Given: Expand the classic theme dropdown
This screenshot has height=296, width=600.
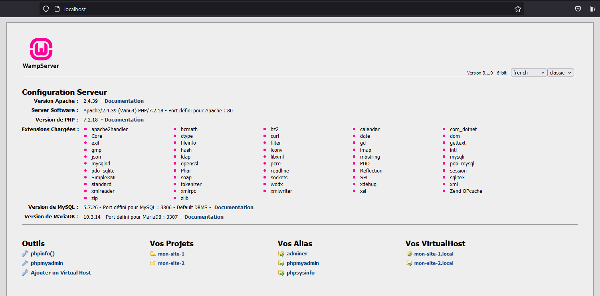Looking at the screenshot, I should coord(560,73).
